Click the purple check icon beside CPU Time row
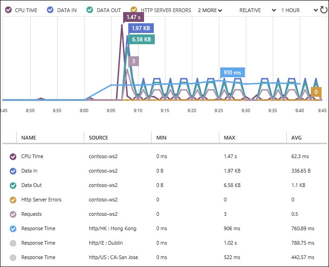 coord(13,157)
